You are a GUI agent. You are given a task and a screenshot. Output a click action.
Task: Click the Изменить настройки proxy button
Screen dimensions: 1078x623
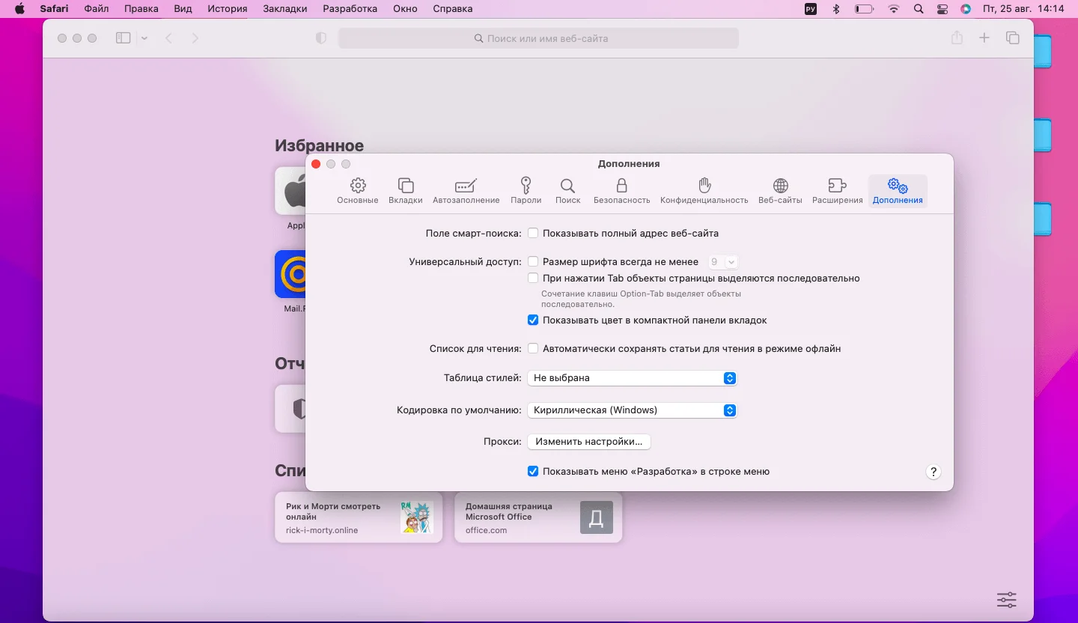coord(588,442)
